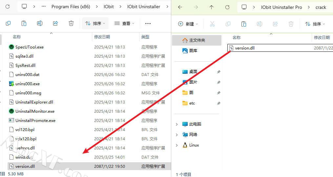Screen dimensions: 333x177
Task: Open IObit breadcrumb segment in left window
Action: (109, 7)
